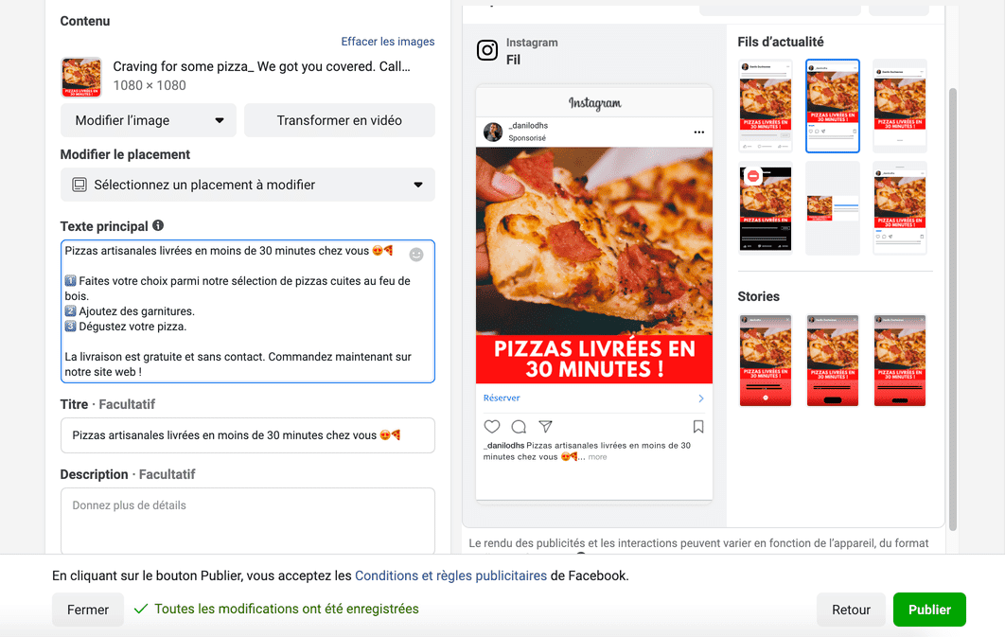Click into the Description input field
Screen dimensions: 1005x637
[x=247, y=521]
